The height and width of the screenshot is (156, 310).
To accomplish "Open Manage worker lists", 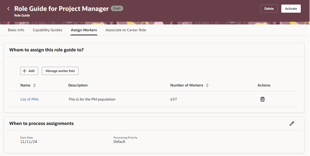I will pyautogui.click(x=60, y=71).
